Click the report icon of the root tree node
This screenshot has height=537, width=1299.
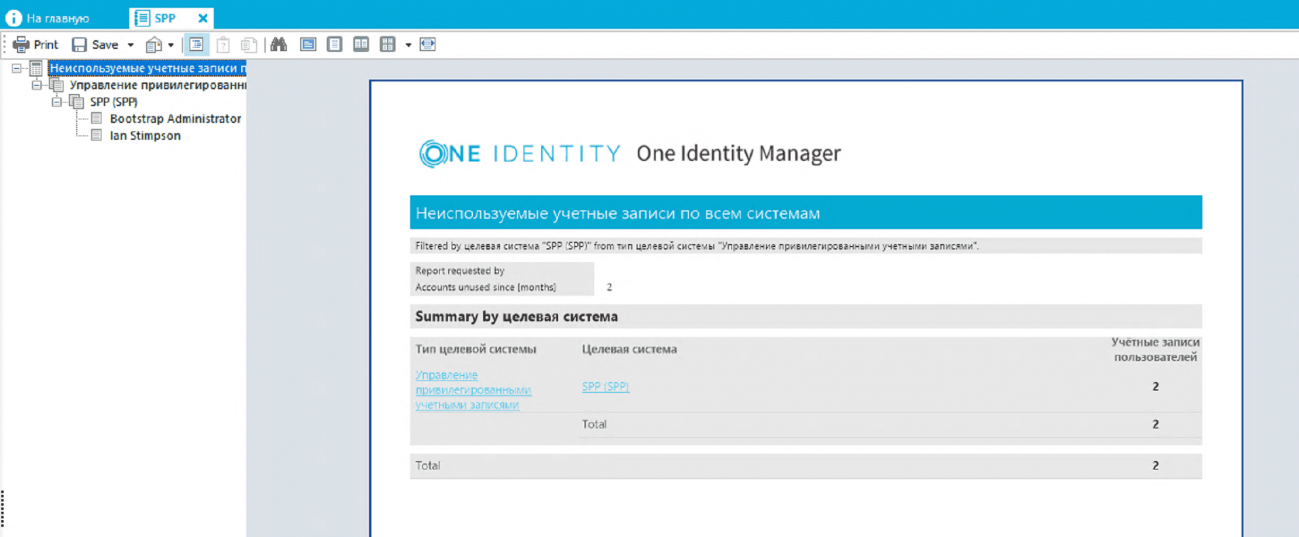(x=36, y=68)
